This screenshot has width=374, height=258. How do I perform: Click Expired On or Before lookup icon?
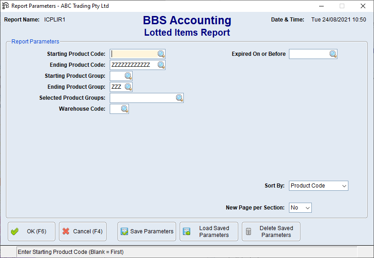pos(333,54)
